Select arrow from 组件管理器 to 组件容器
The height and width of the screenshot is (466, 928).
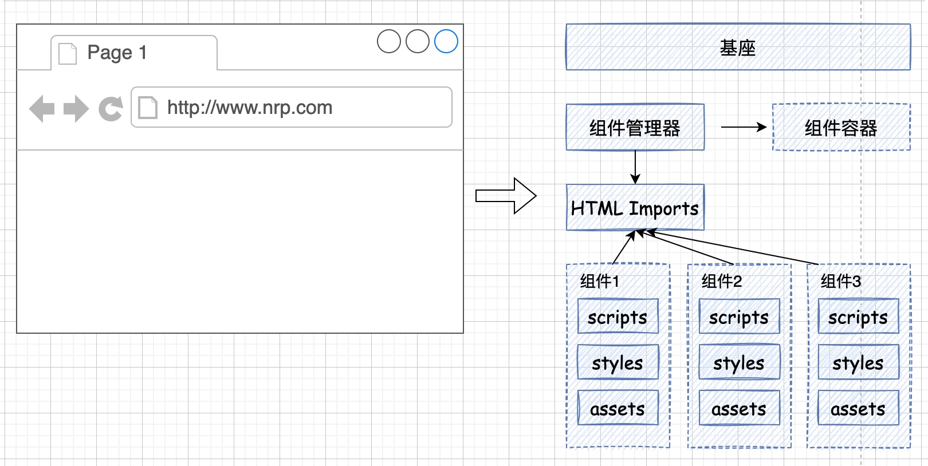coord(744,127)
